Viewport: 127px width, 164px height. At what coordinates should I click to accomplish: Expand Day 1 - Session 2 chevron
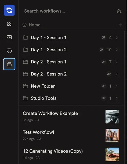117,50
